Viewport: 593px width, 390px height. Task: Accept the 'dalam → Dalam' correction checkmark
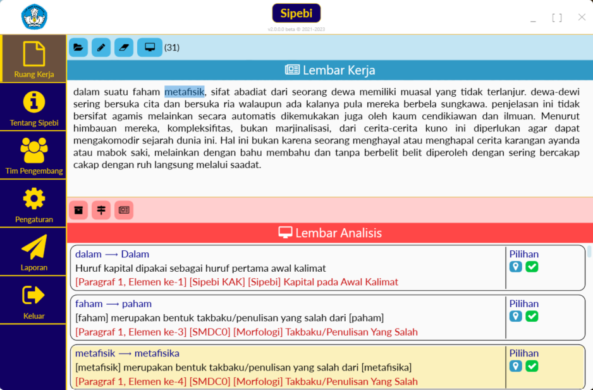click(x=532, y=267)
